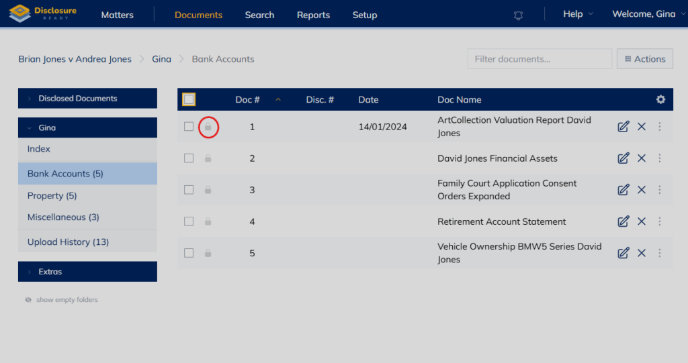Open more options for Vehicle Ownership BMW5 row
This screenshot has width=688, height=363.
coord(660,253)
